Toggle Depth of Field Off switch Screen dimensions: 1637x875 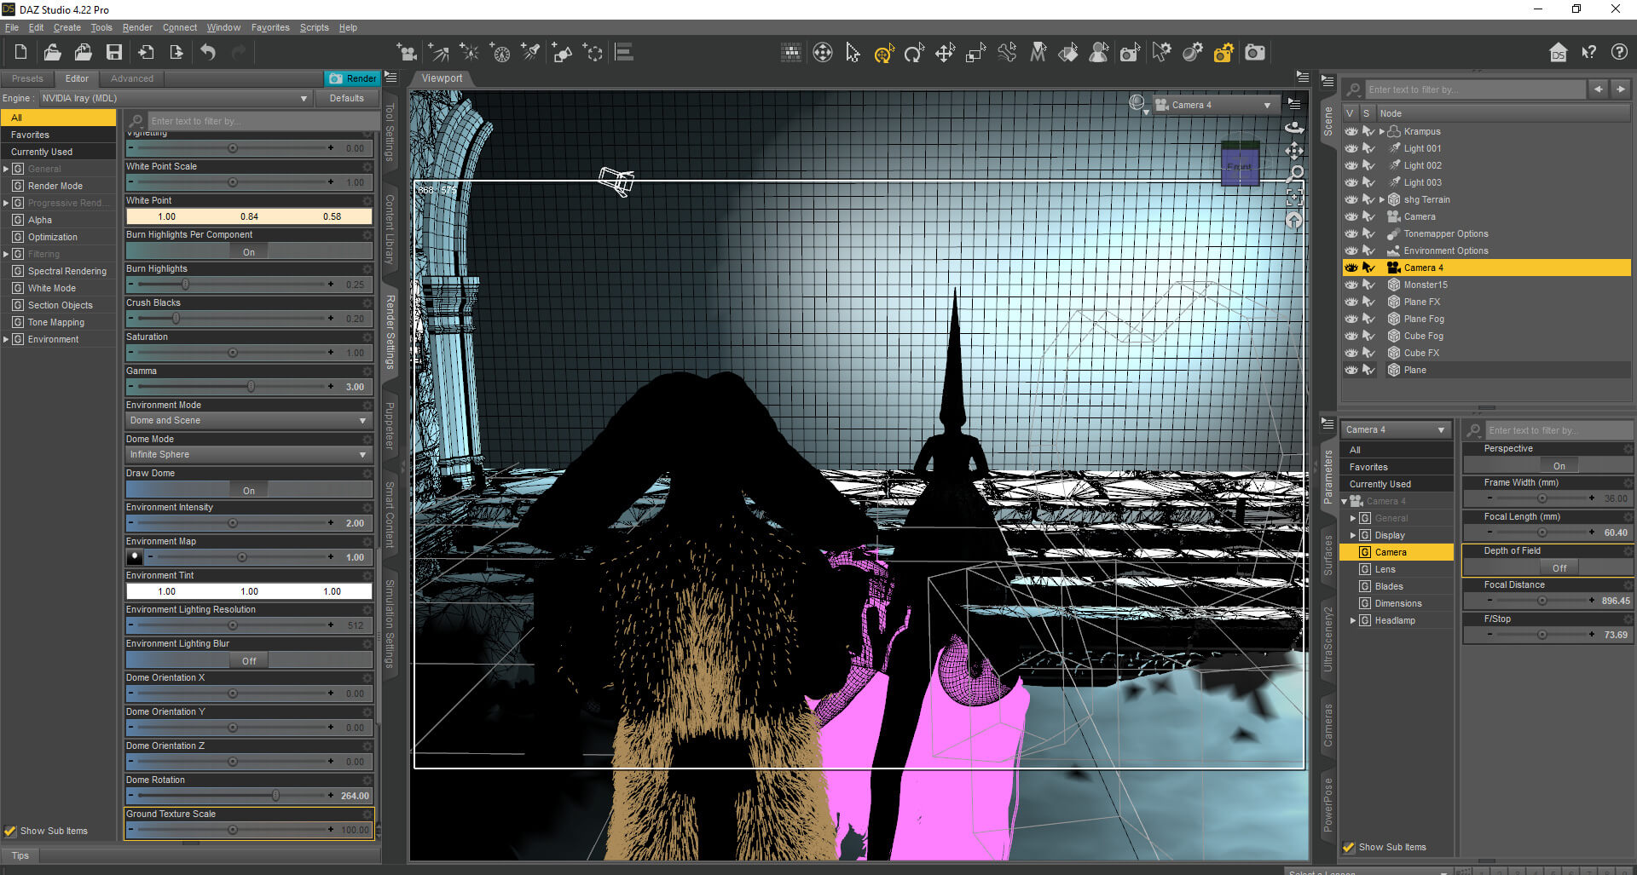(1559, 567)
